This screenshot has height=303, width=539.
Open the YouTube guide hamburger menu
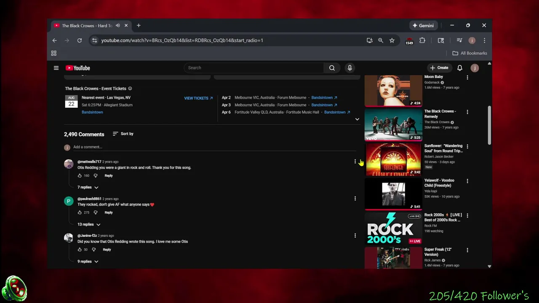click(56, 68)
